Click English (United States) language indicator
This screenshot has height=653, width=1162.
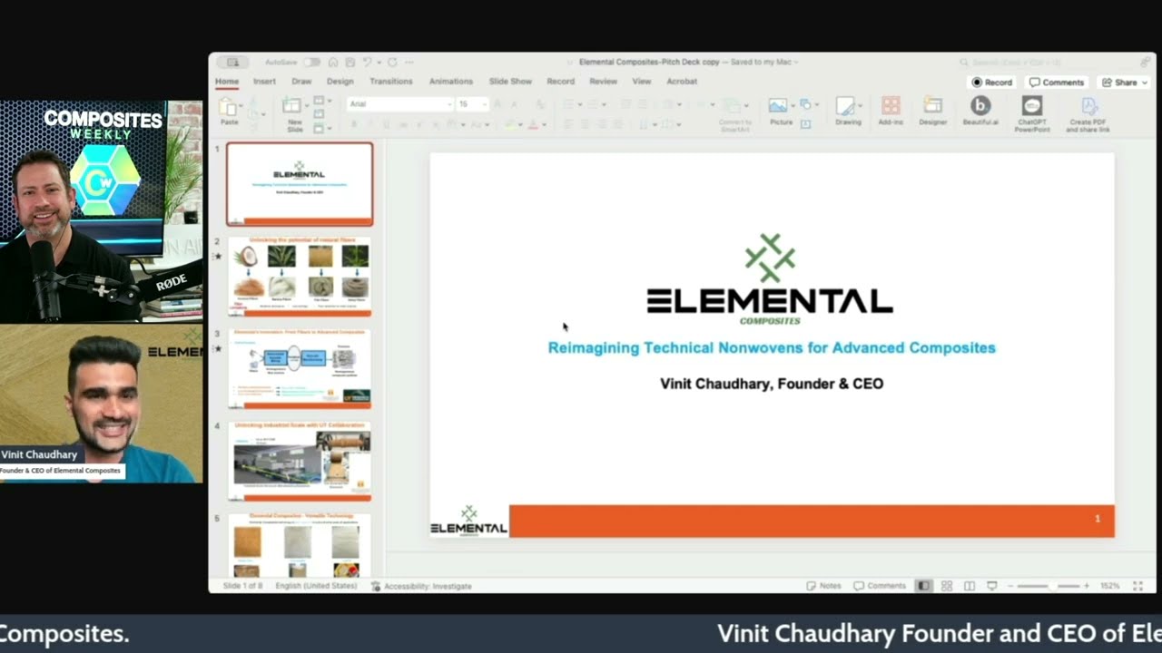pos(316,586)
